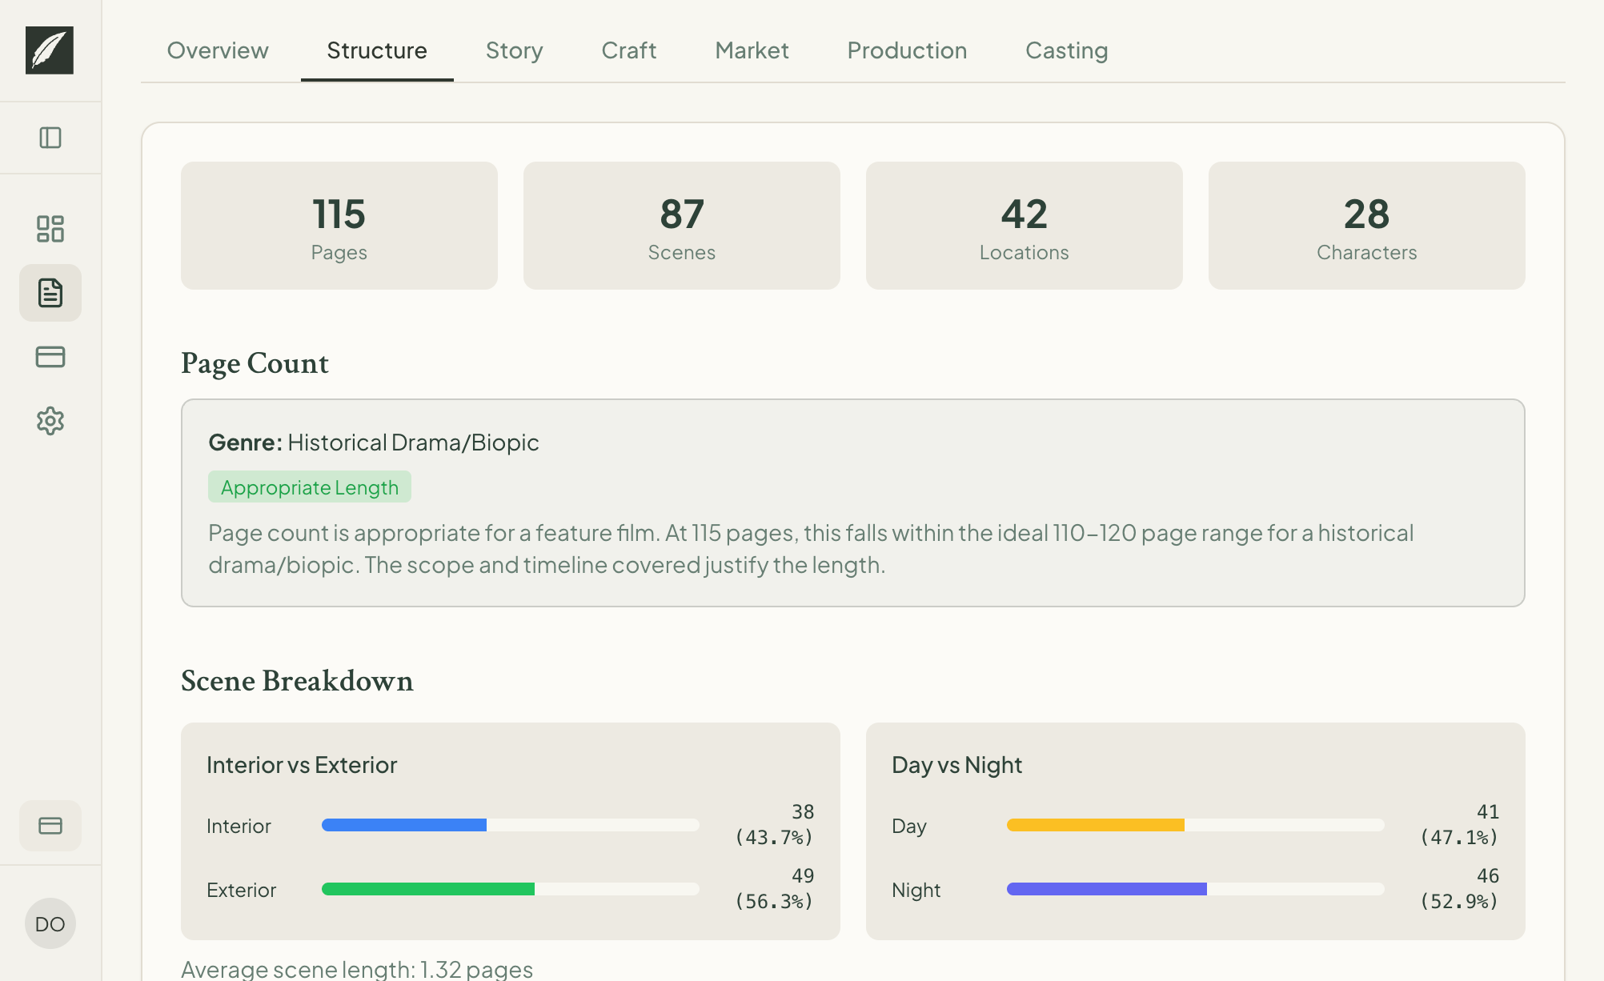
Task: Click the Exterior green progress bar
Action: coord(427,889)
